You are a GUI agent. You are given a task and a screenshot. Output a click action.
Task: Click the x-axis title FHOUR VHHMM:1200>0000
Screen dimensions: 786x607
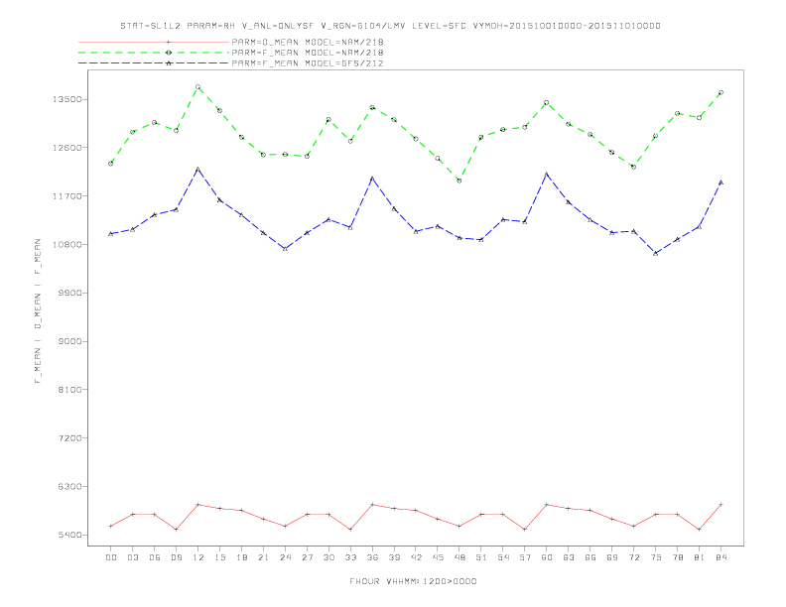pos(413,581)
